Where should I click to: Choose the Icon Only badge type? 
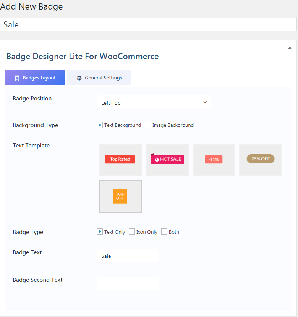pos(132,231)
